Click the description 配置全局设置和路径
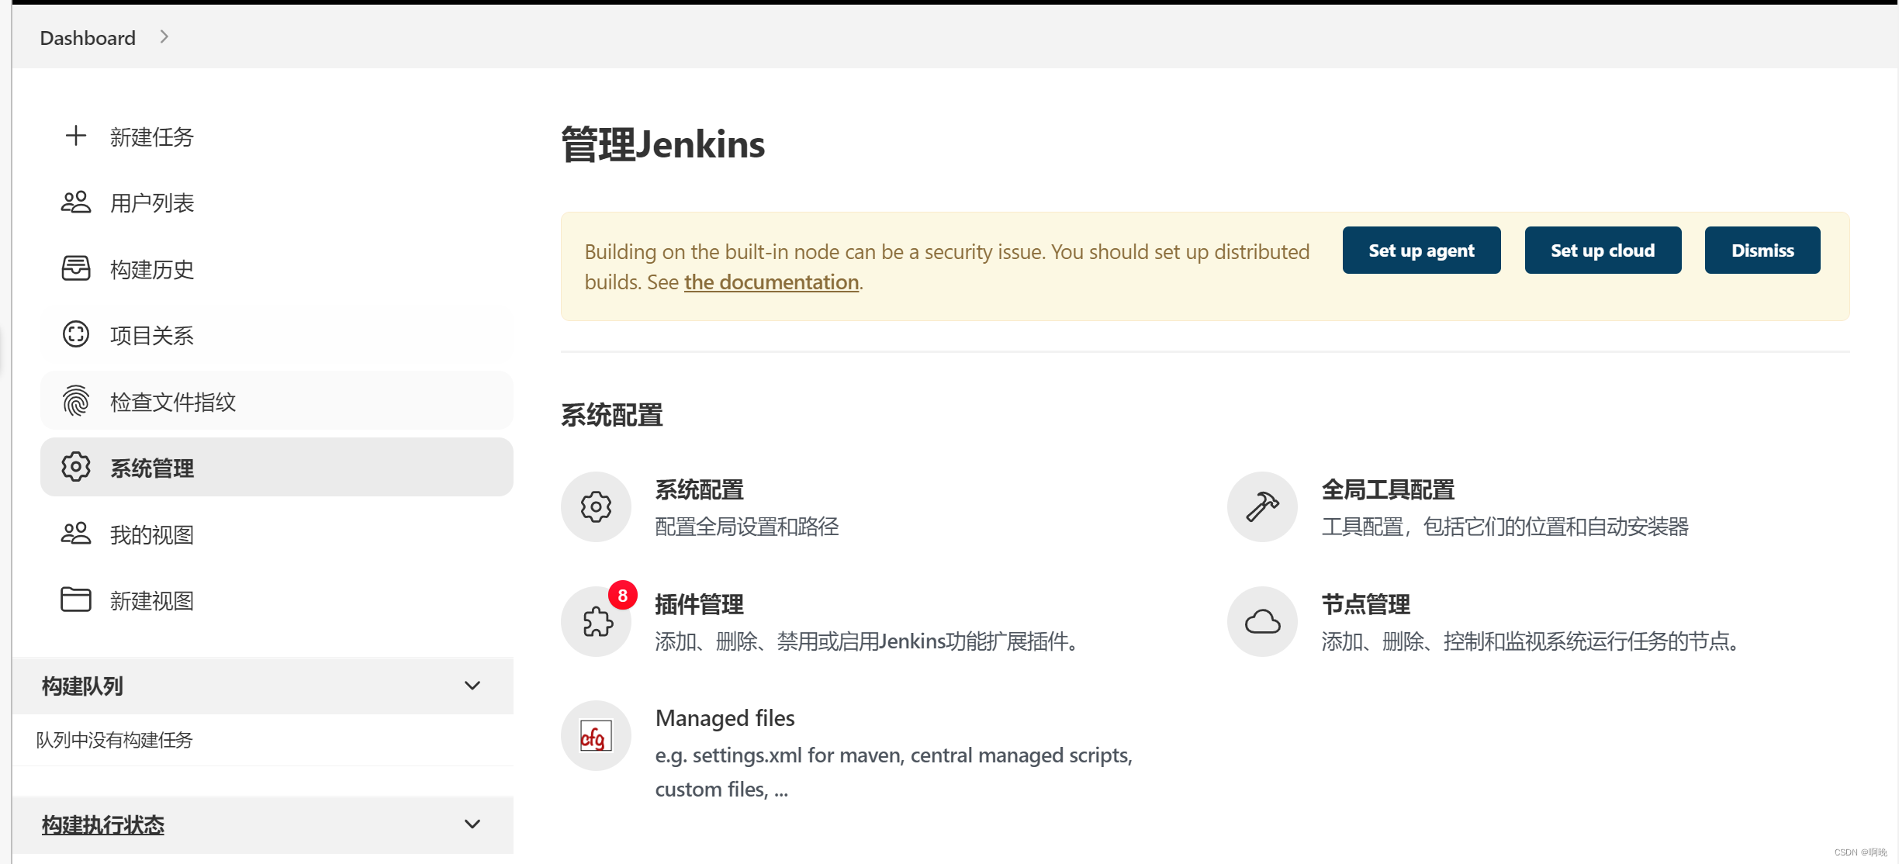Viewport: 1899px width, 864px height. tap(747, 527)
